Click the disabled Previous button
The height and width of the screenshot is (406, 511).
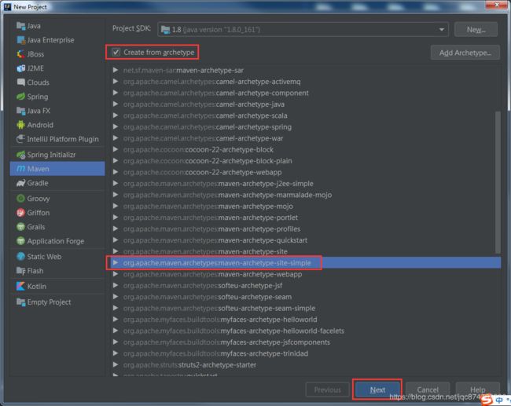[x=327, y=390]
